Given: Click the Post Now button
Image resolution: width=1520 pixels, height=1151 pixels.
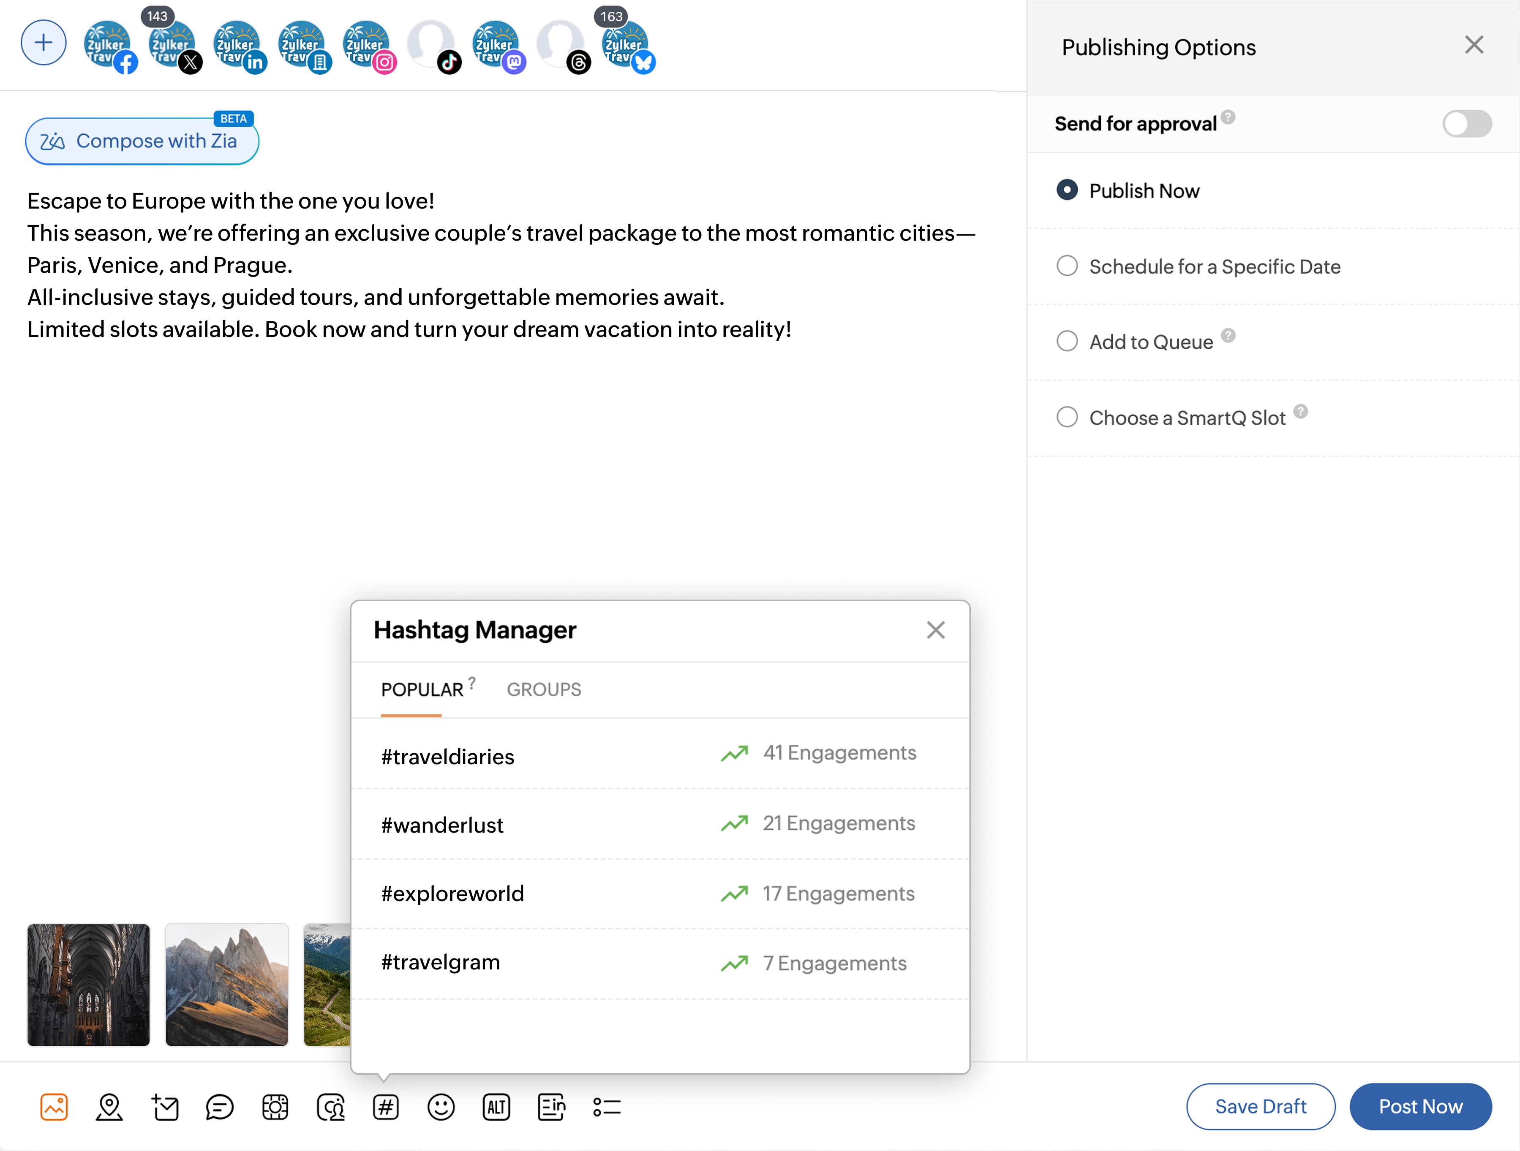Looking at the screenshot, I should (x=1420, y=1106).
